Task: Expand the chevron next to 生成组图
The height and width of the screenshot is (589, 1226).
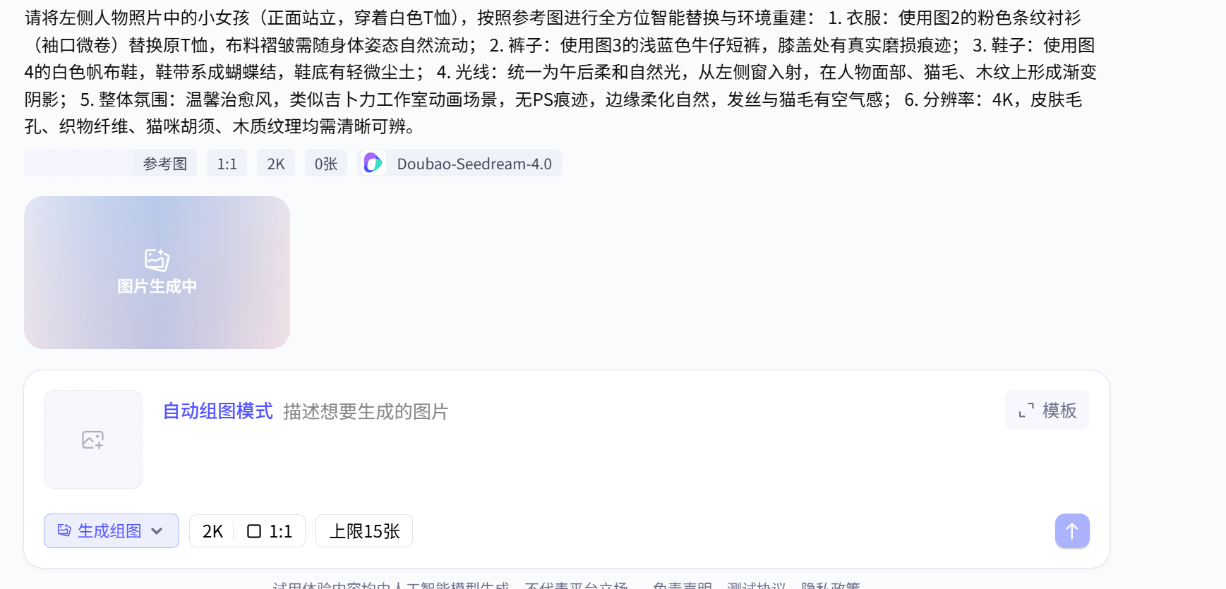Action: 157,531
